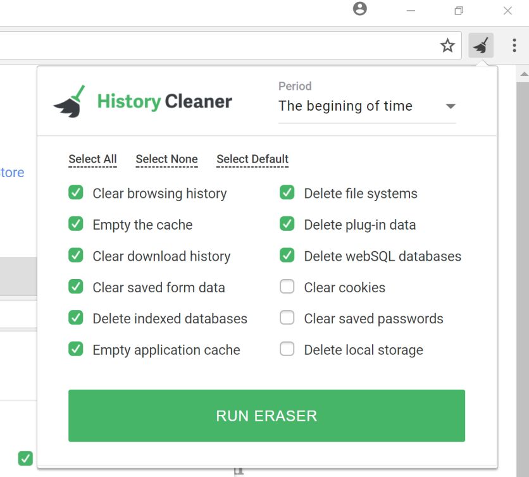Click the bookmark star in the address bar
Image resolution: width=529 pixels, height=477 pixels.
pyautogui.click(x=447, y=45)
